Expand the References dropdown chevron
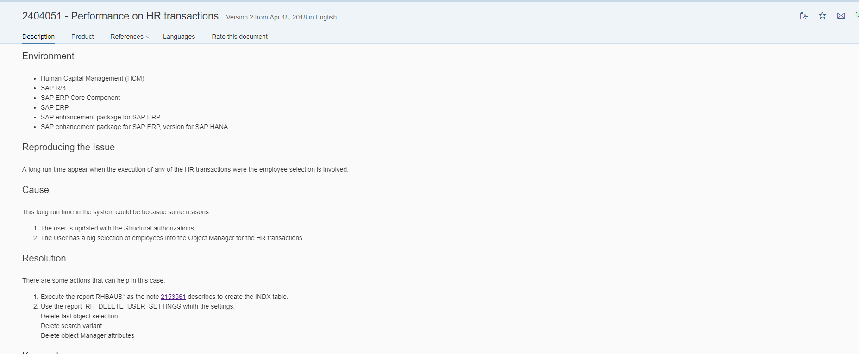This screenshot has height=354, width=859. (x=148, y=37)
